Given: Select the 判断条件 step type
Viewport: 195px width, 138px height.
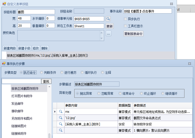Looking at the screenshot, I should [x=42, y=72].
